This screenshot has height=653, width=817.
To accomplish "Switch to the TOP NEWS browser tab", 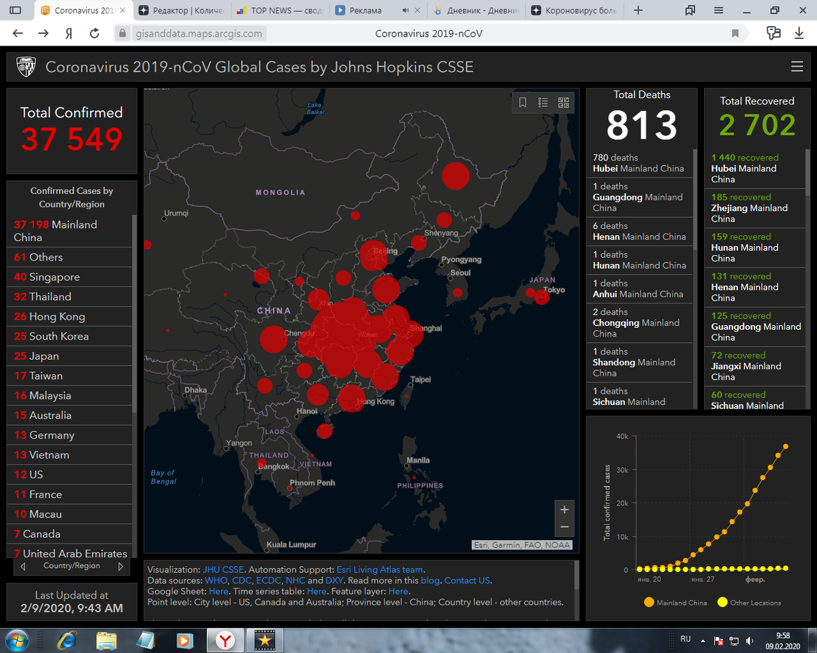I will (x=279, y=10).
